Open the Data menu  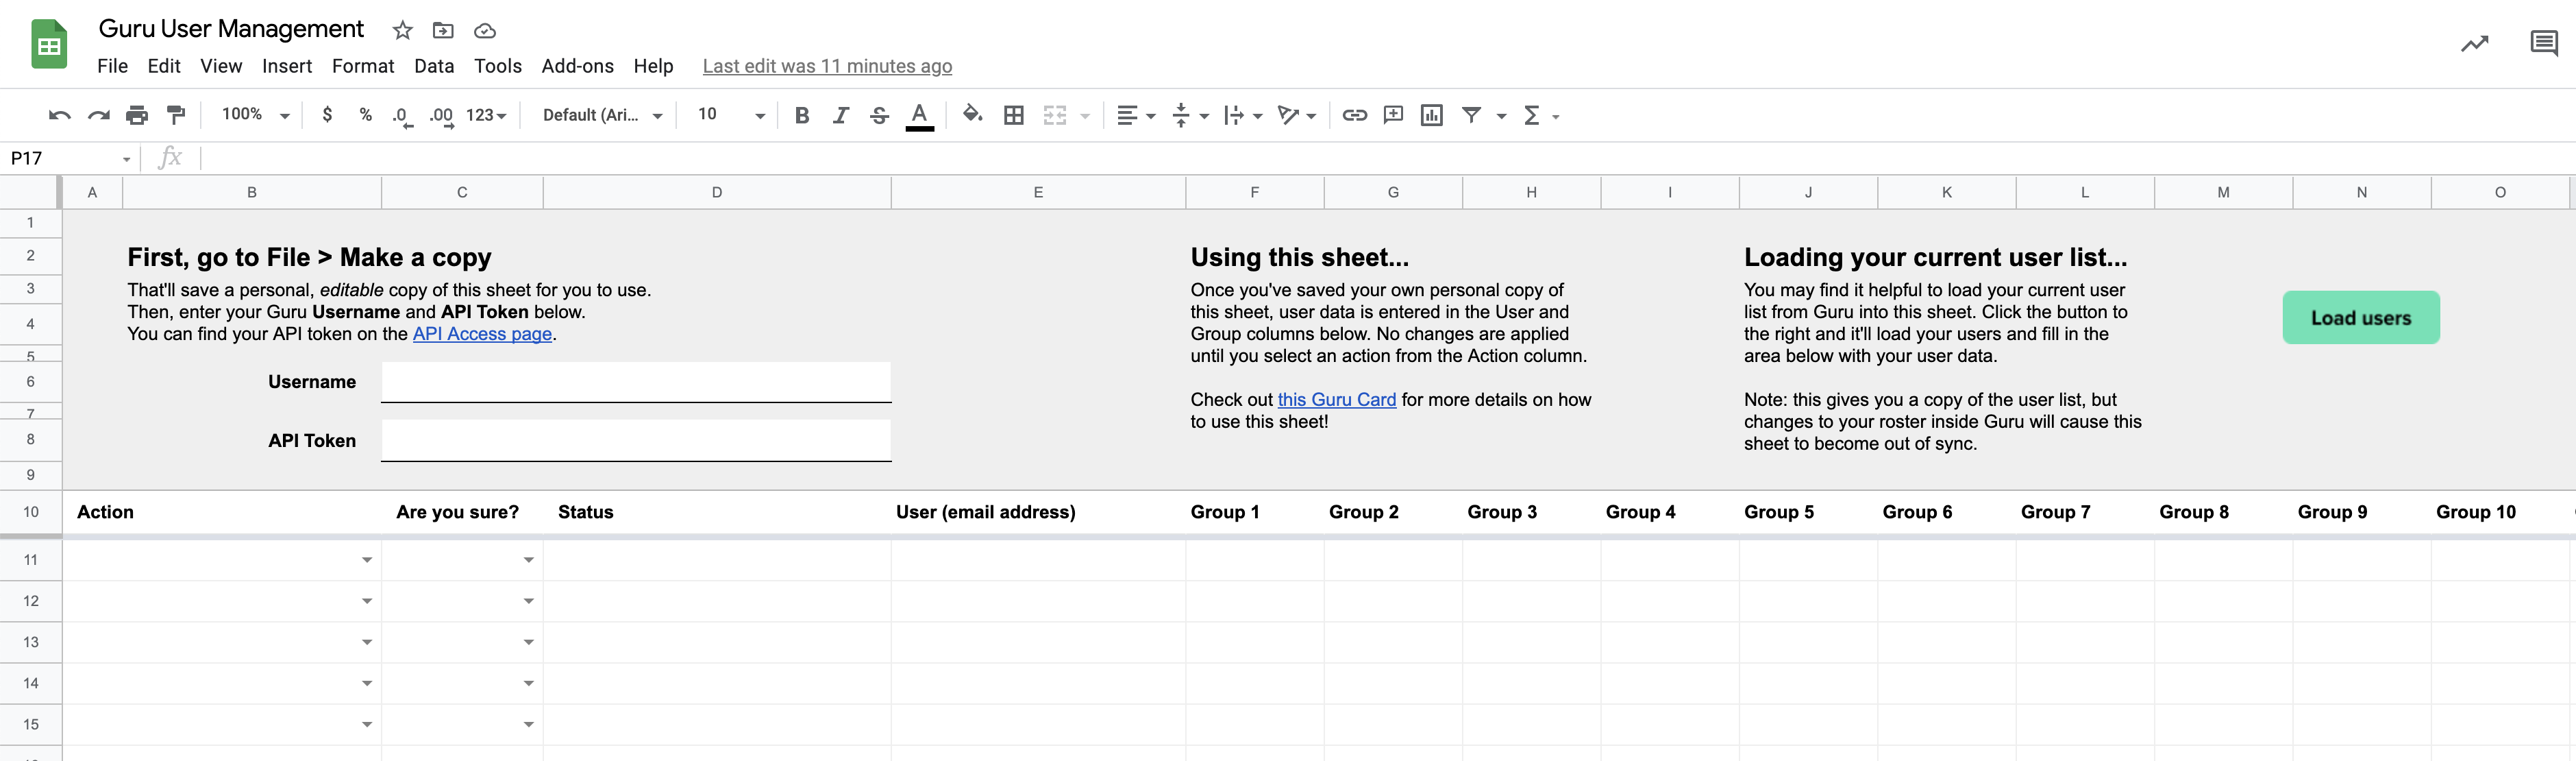[434, 66]
